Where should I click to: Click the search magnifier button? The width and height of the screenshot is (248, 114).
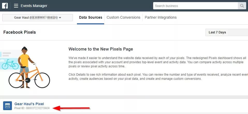point(242,6)
